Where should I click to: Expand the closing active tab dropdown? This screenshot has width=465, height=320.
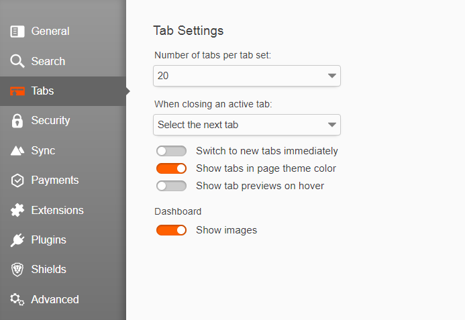pos(246,125)
